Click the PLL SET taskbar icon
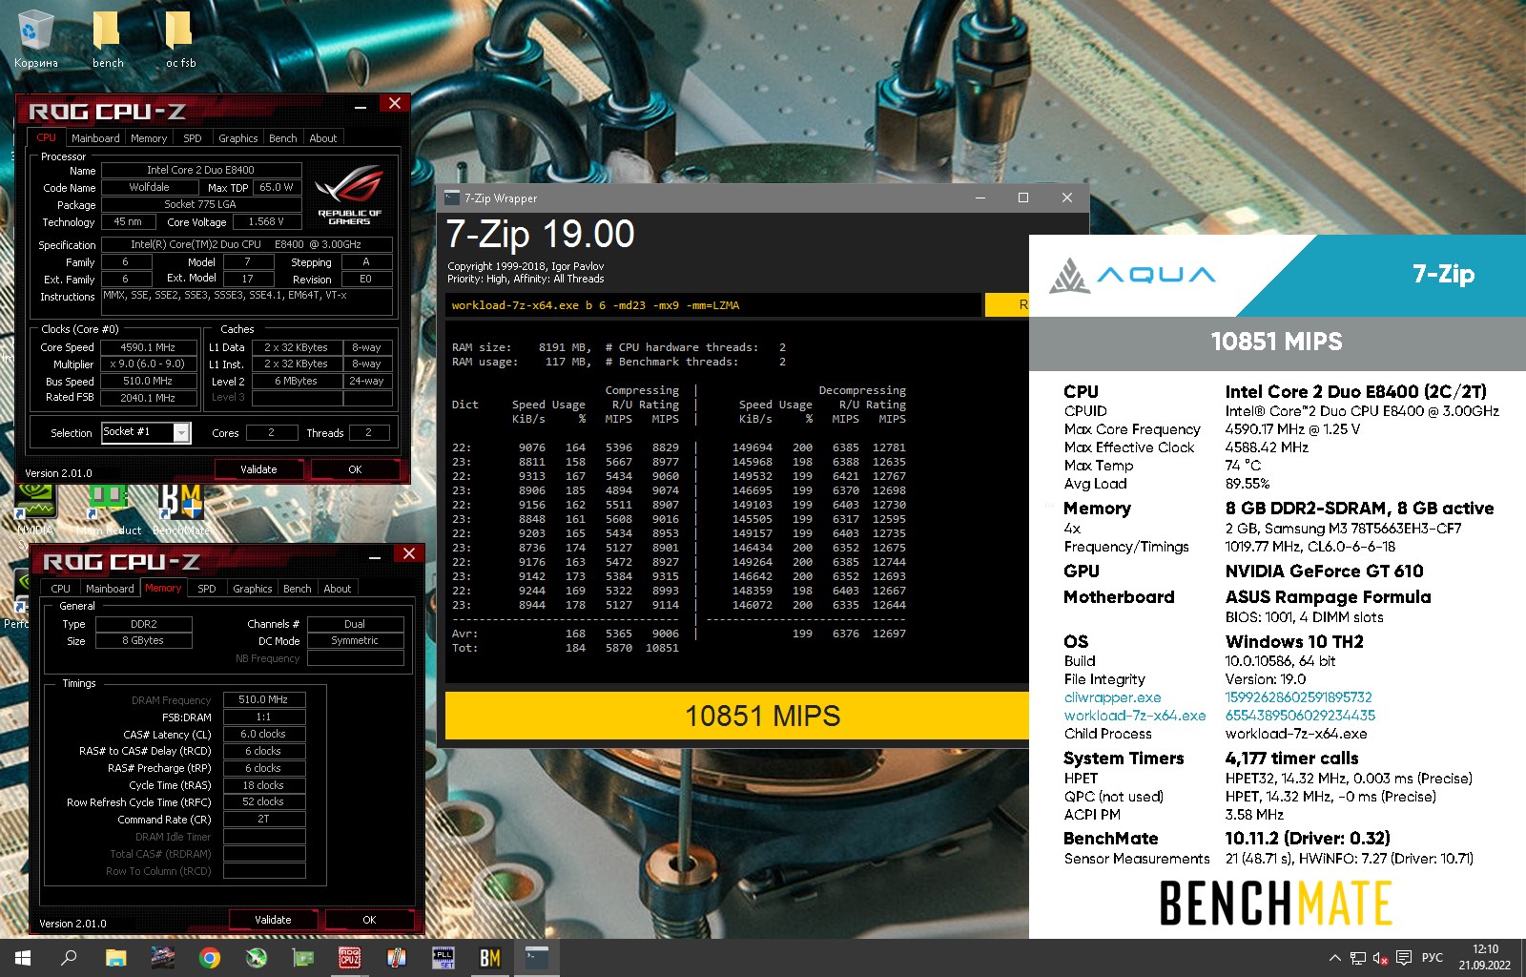The image size is (1526, 977). pyautogui.click(x=443, y=958)
